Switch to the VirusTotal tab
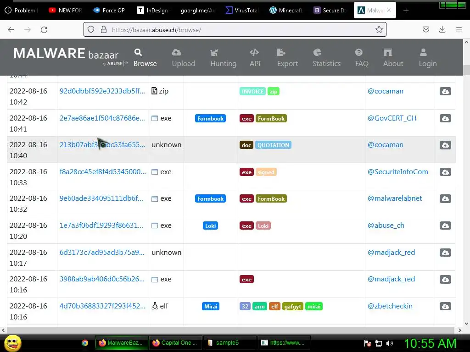 (242, 10)
